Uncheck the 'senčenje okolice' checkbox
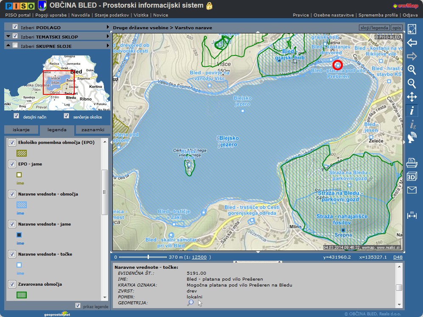This screenshot has height=317, width=423. pyautogui.click(x=66, y=116)
